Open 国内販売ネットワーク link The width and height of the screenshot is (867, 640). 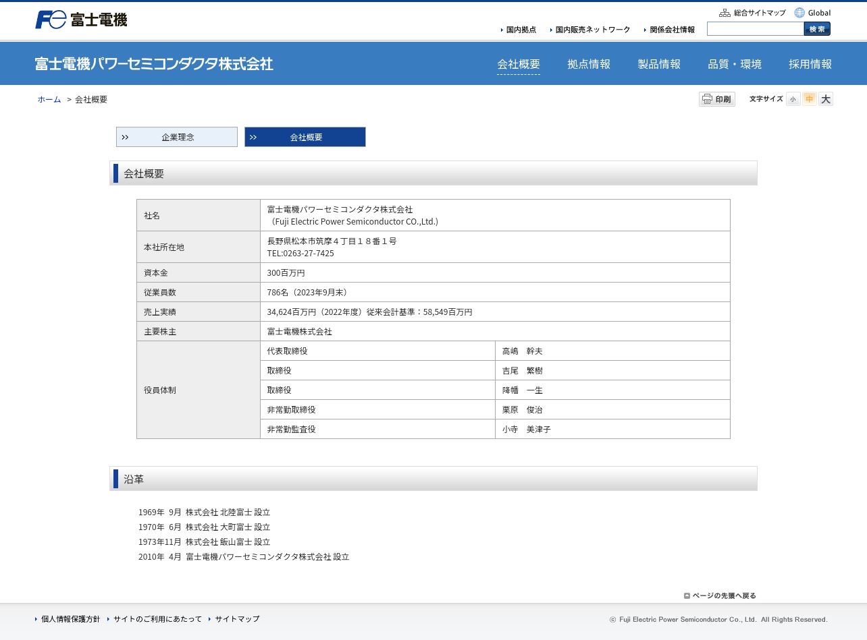tap(590, 30)
